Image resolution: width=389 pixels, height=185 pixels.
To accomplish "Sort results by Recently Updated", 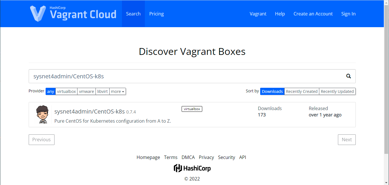I will [337, 91].
